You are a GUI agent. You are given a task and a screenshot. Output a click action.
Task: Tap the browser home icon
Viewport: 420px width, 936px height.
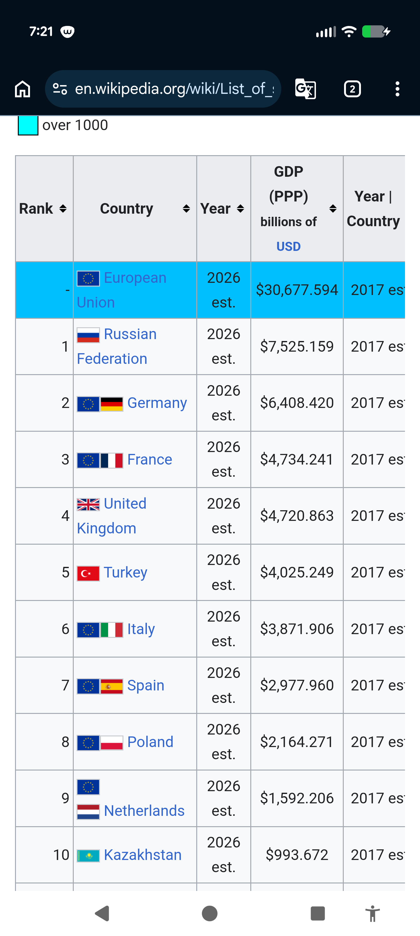pos(22,89)
